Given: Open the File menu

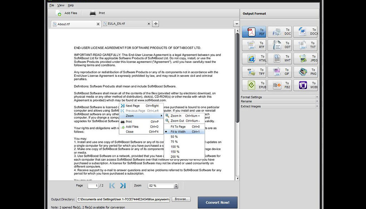Looking at the screenshot, I should tap(51, 5).
